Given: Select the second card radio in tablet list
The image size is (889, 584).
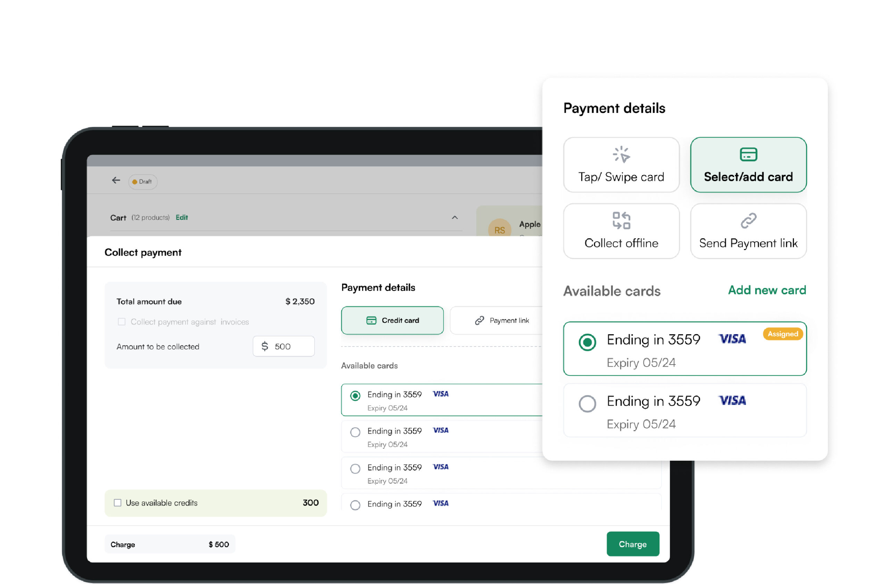Looking at the screenshot, I should point(355,432).
